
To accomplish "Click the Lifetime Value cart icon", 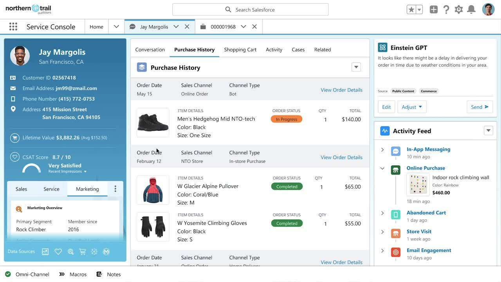I will tap(15, 138).
